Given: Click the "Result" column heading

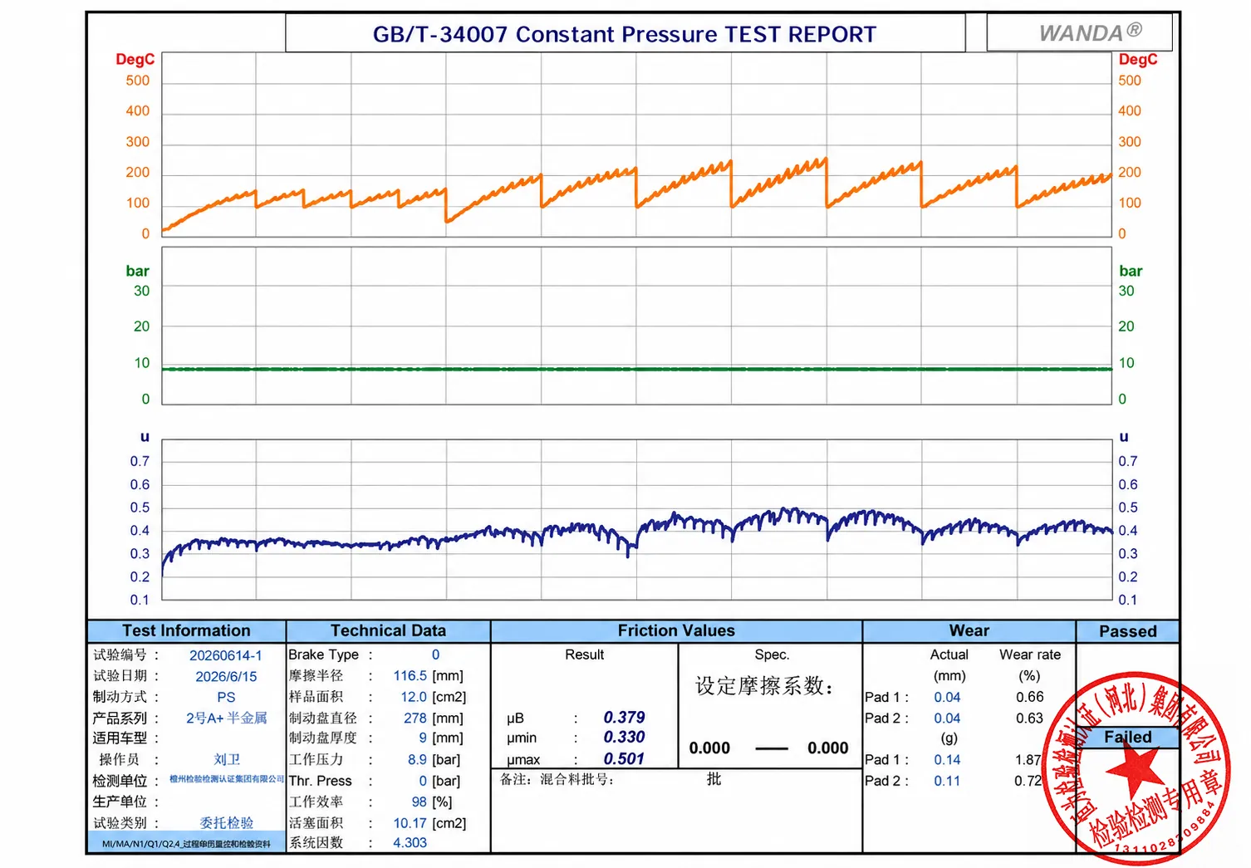Looking at the screenshot, I should pos(584,655).
